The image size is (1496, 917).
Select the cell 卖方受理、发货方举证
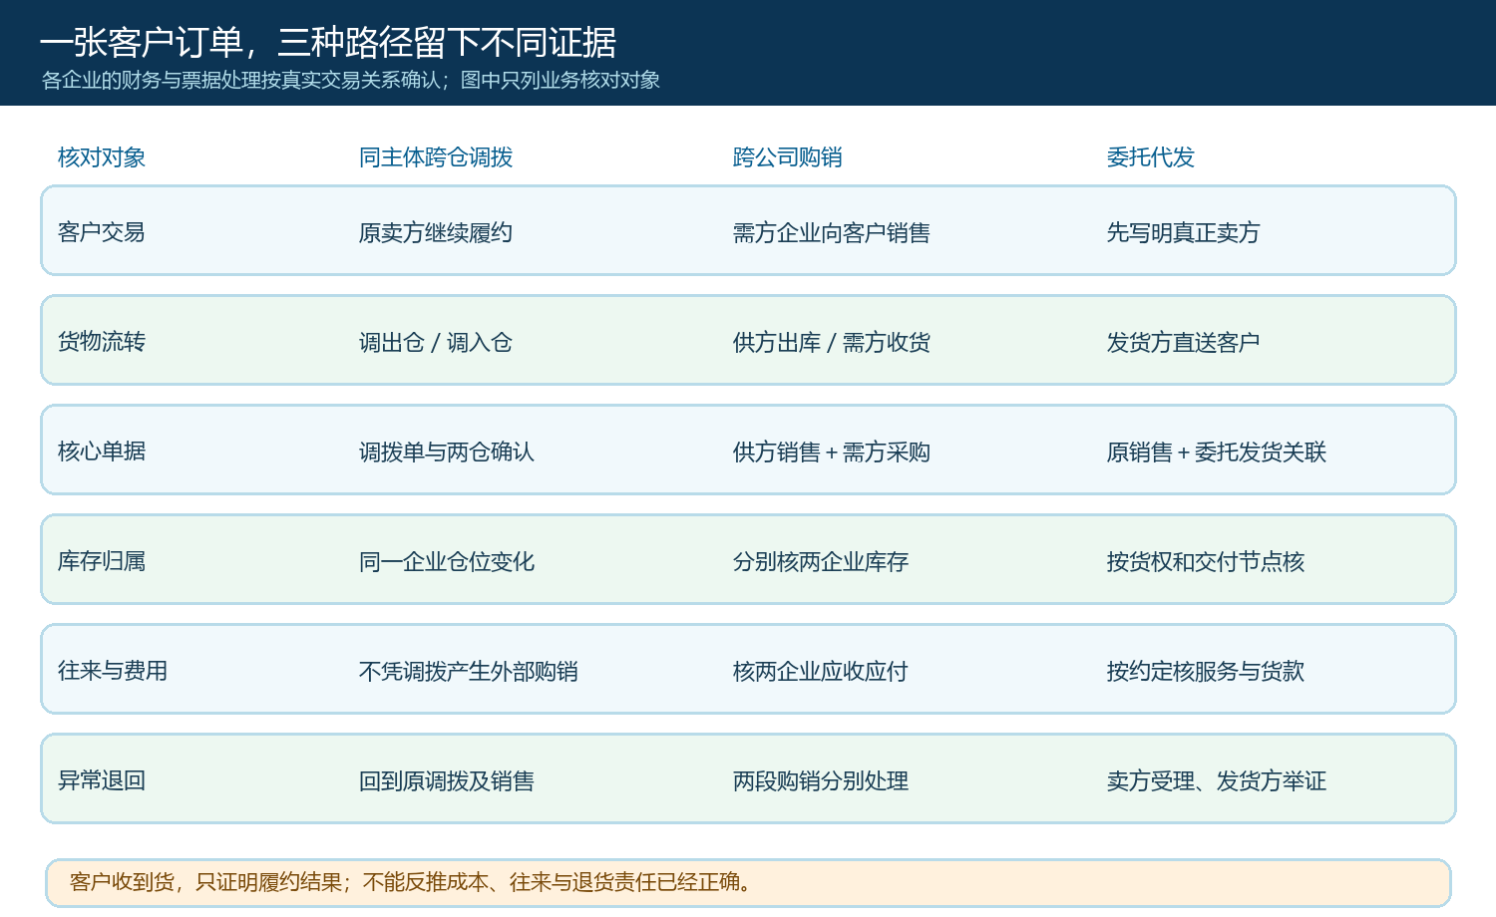[x=1217, y=780]
